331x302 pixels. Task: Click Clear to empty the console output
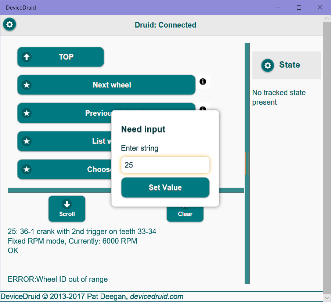click(x=185, y=214)
